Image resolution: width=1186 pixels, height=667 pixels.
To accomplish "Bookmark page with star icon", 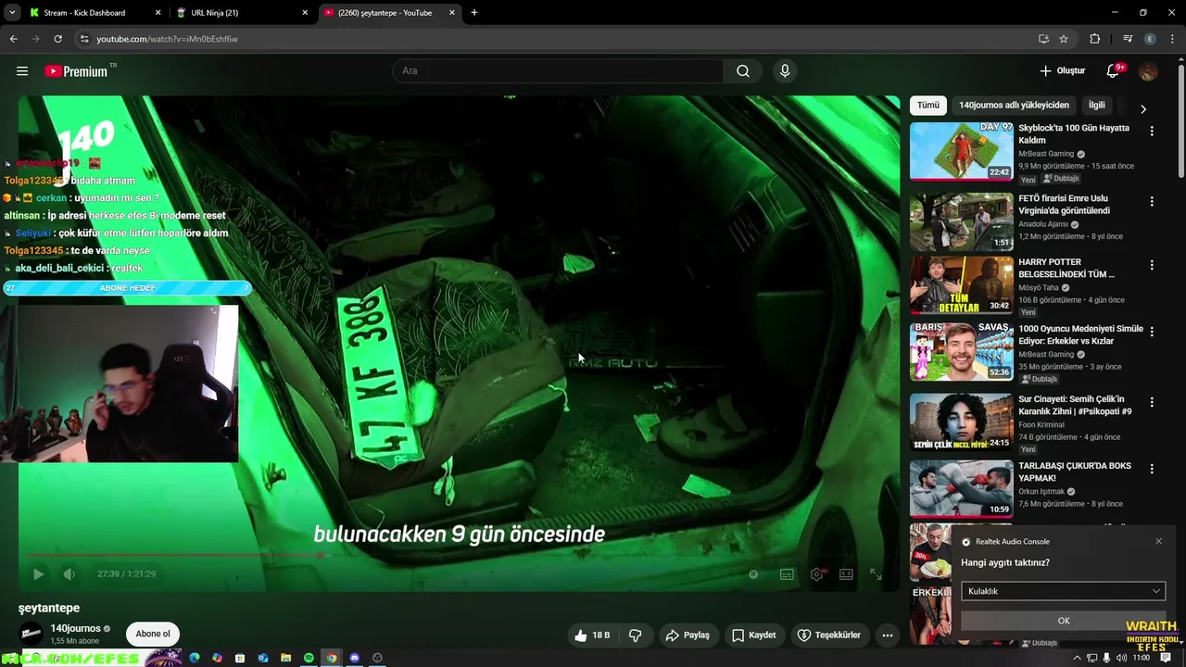I will pyautogui.click(x=1064, y=39).
